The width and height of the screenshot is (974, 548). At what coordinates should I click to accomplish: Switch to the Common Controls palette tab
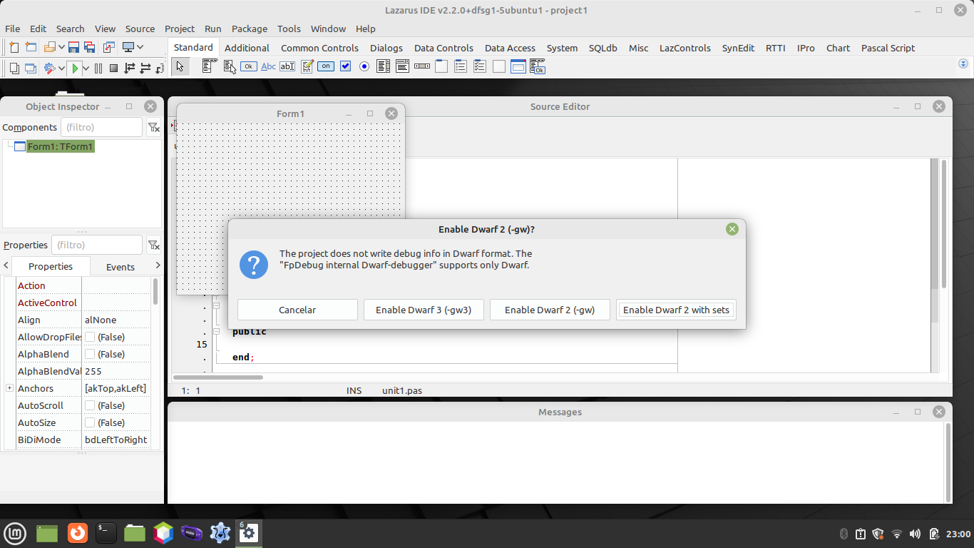pos(319,48)
